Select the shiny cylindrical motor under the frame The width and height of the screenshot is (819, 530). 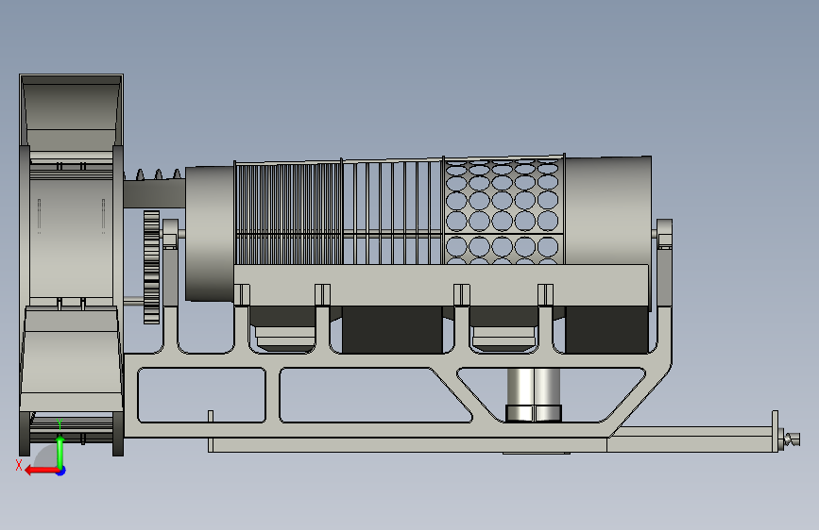click(534, 394)
